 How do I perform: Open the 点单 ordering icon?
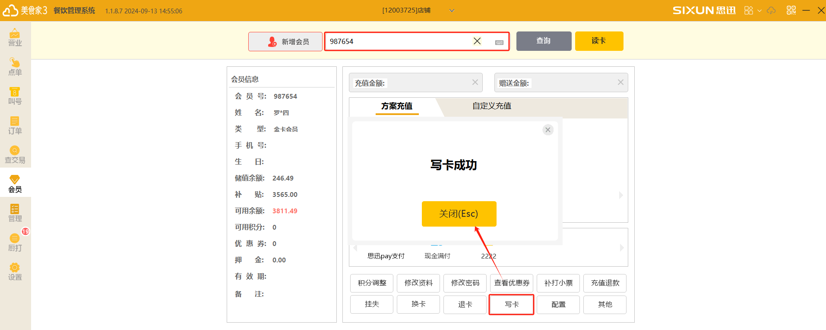(x=15, y=67)
